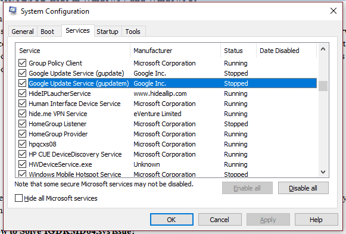Toggle hide.me VPN Service checkbox
Image resolution: width=346 pixels, height=234 pixels.
click(22, 114)
